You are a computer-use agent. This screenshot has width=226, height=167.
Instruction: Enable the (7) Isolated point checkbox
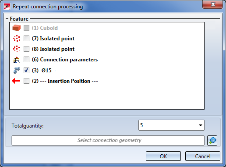[26, 39]
